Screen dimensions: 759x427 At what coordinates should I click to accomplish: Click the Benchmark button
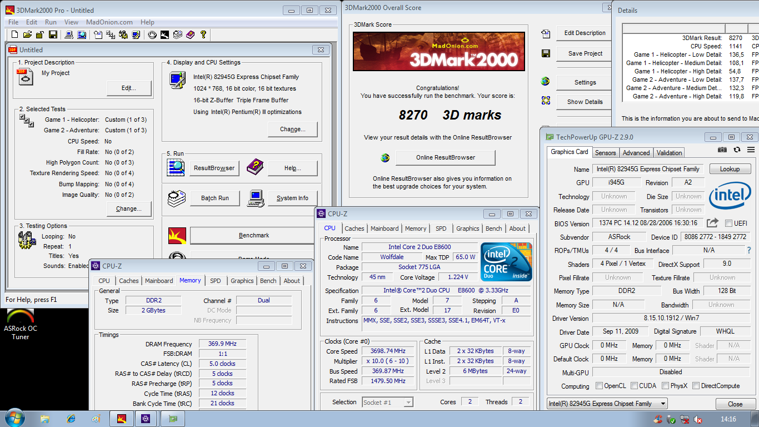pyautogui.click(x=253, y=235)
